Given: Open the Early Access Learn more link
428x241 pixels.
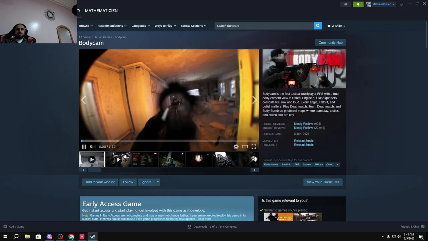Looking at the screenshot, I should 204,219.
